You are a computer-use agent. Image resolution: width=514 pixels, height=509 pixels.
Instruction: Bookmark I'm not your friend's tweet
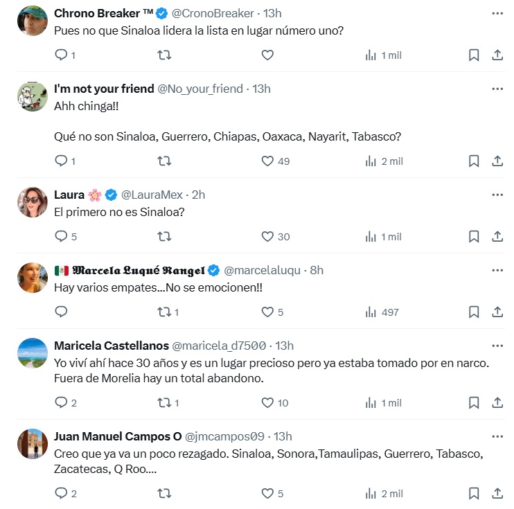pos(474,161)
